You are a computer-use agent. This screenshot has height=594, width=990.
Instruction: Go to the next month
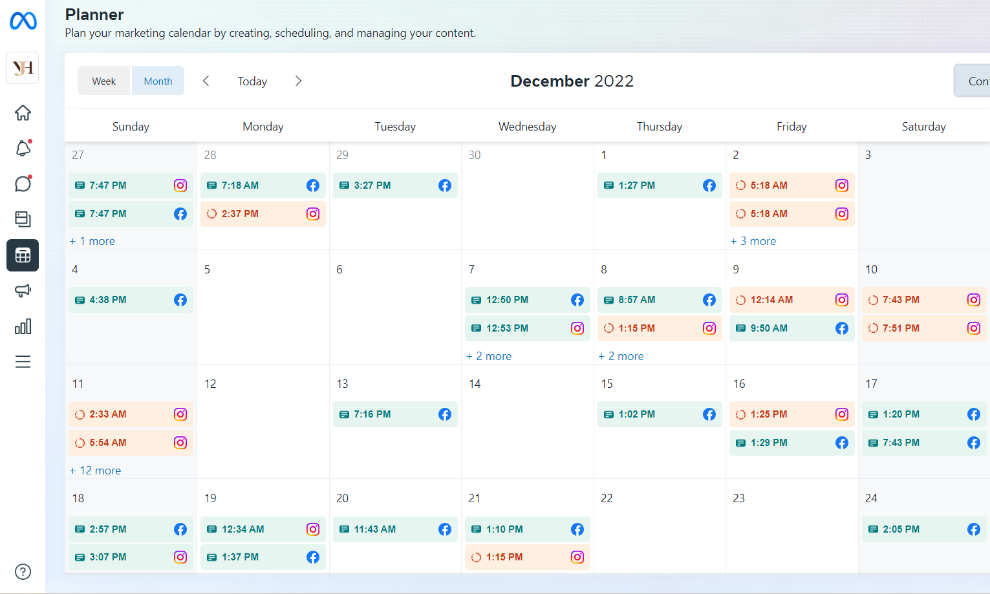[x=298, y=81]
